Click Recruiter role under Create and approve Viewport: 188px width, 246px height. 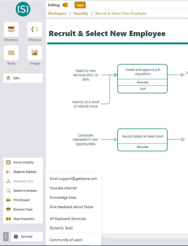[143, 82]
